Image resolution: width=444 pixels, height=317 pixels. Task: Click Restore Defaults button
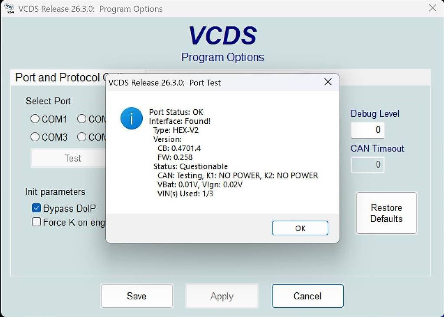pyautogui.click(x=386, y=213)
